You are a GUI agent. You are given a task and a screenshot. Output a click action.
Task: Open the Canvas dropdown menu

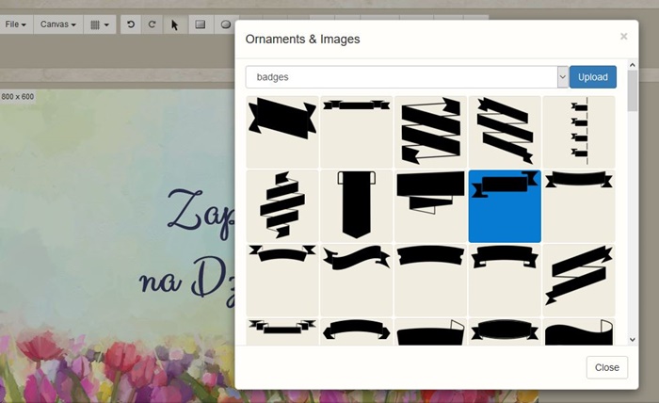tap(58, 24)
